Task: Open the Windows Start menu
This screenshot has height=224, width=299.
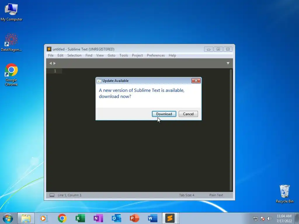Action: pos(8,218)
